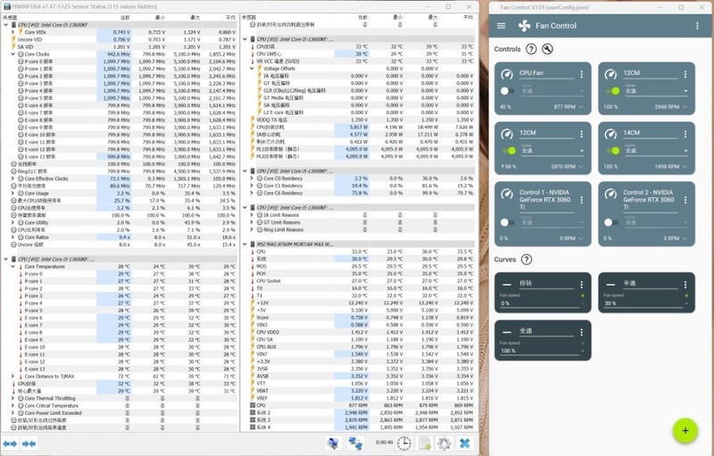Open CPU Fan card three-dot menu
Viewport: 714px width, 456px height.
pyautogui.click(x=583, y=75)
